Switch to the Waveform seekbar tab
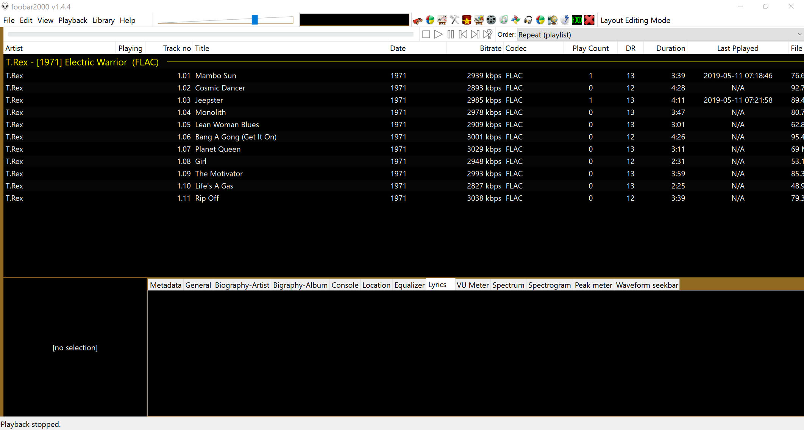 (x=647, y=285)
